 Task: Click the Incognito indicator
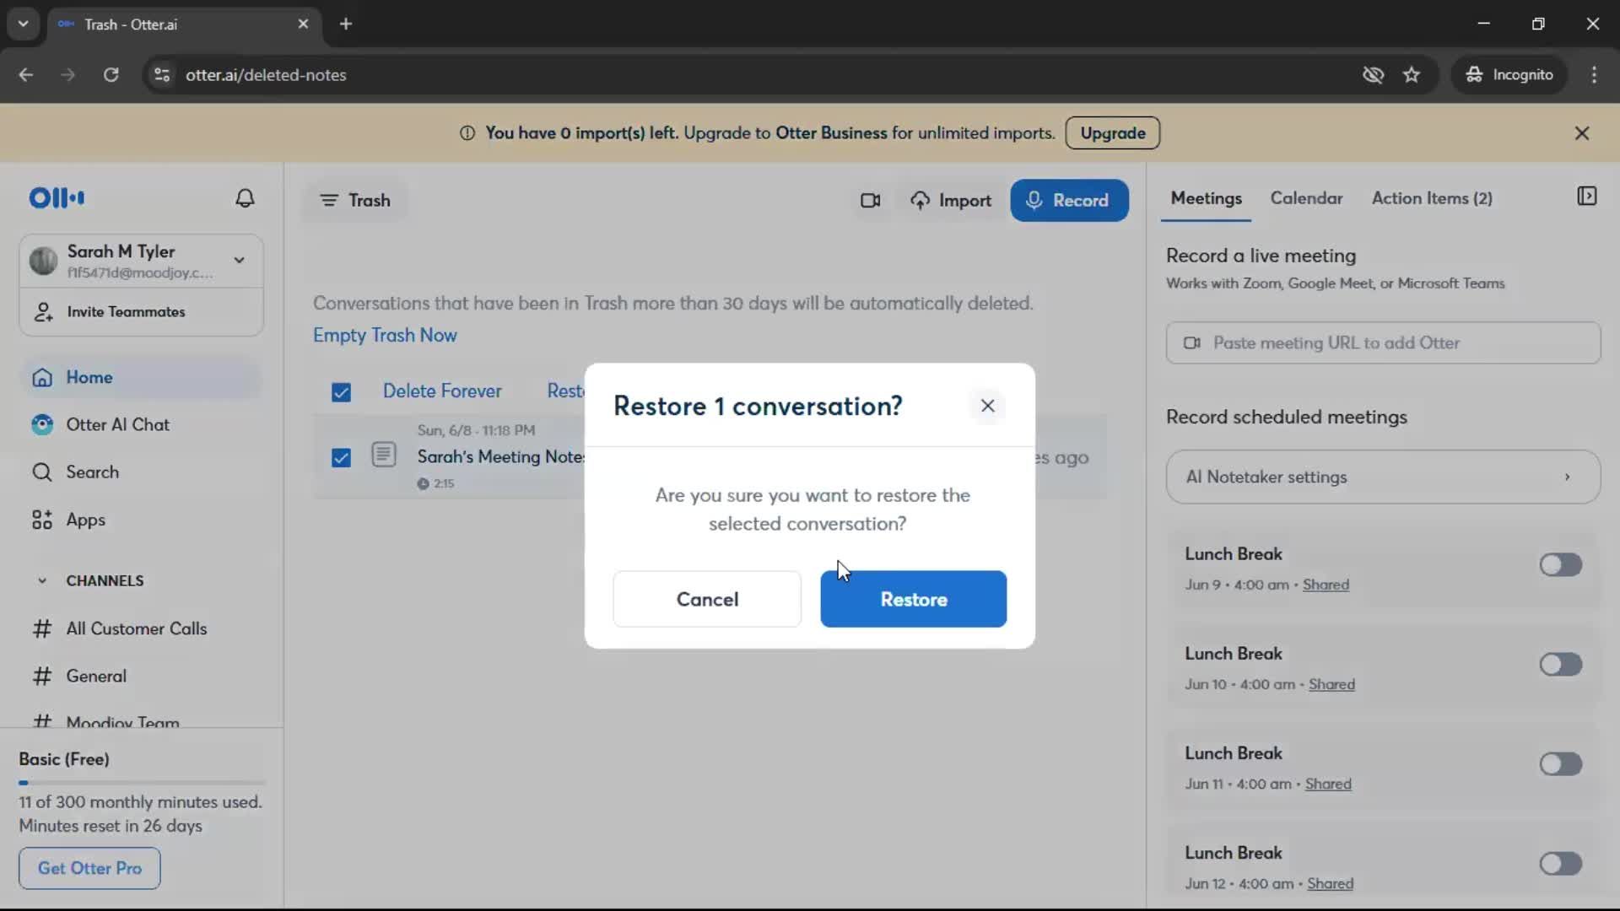coord(1509,75)
